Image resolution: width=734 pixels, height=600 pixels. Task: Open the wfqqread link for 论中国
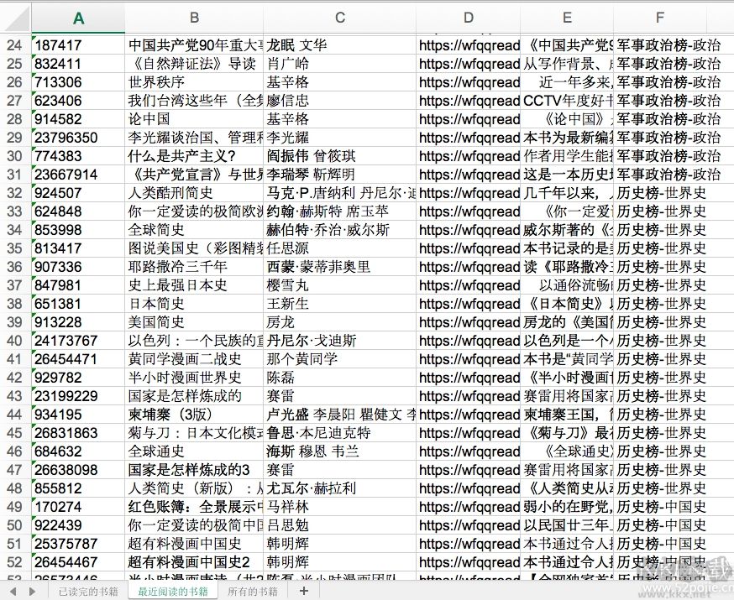click(x=466, y=119)
